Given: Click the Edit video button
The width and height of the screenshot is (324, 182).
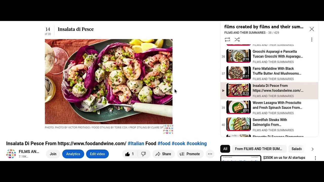Looking at the screenshot, I should pos(97,154).
